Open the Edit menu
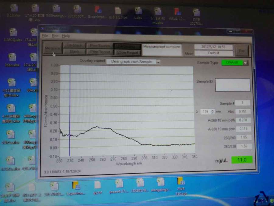The image size is (274, 206). click(x=55, y=36)
